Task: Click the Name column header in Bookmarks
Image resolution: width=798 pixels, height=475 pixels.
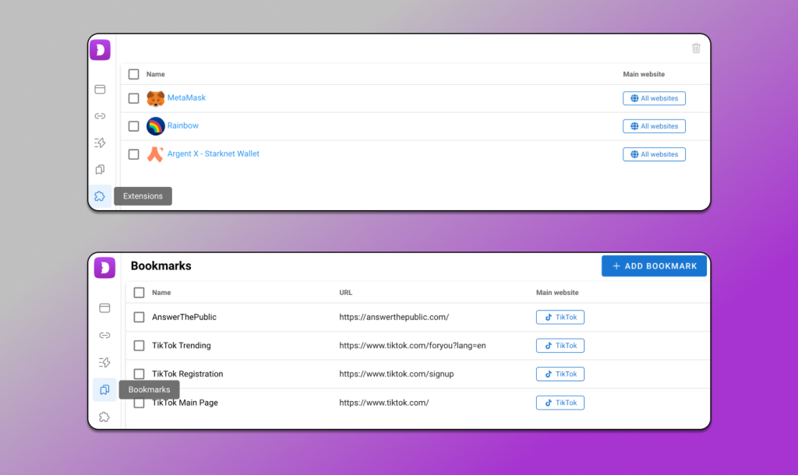Action: pyautogui.click(x=160, y=292)
